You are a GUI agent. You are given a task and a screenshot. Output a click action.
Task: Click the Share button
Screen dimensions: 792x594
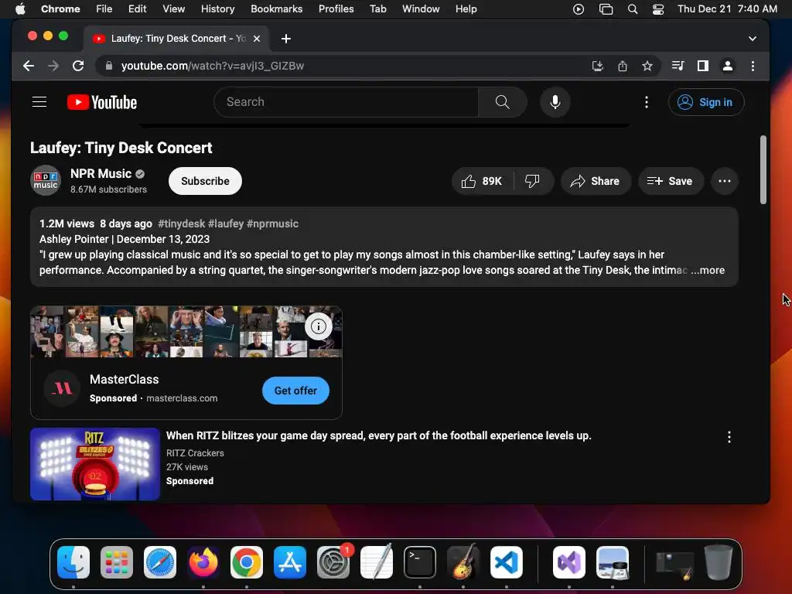point(596,181)
